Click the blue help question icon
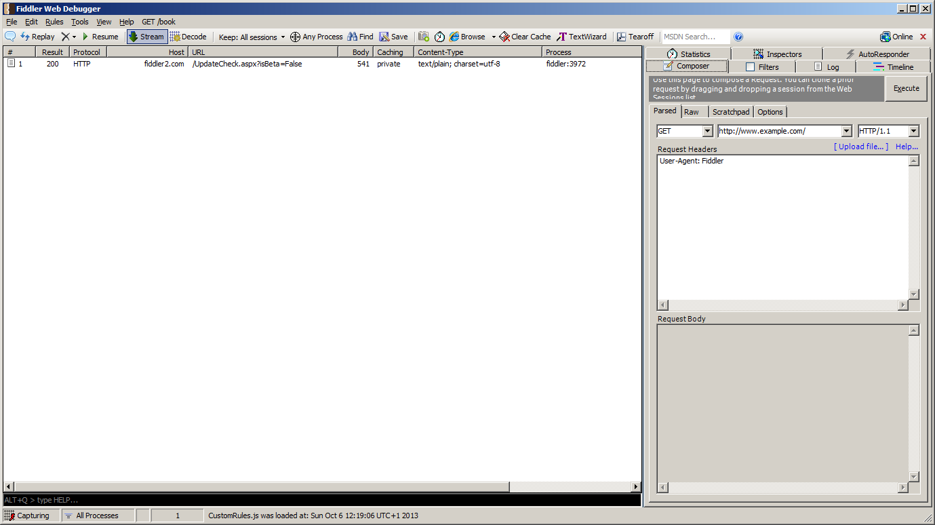 [738, 37]
